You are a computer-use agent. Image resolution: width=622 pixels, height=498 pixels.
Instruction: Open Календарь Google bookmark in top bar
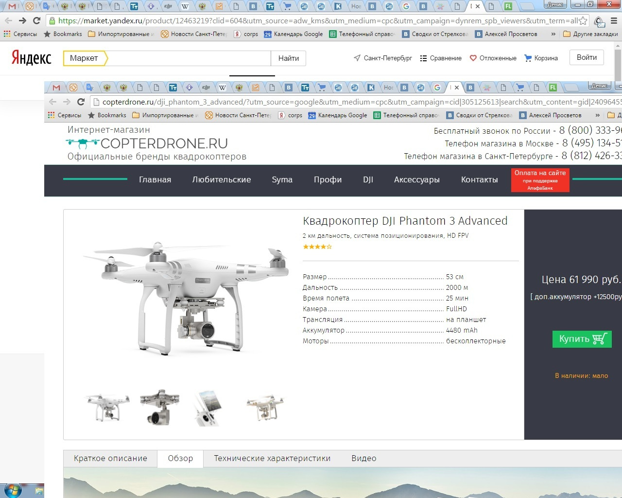coord(294,34)
